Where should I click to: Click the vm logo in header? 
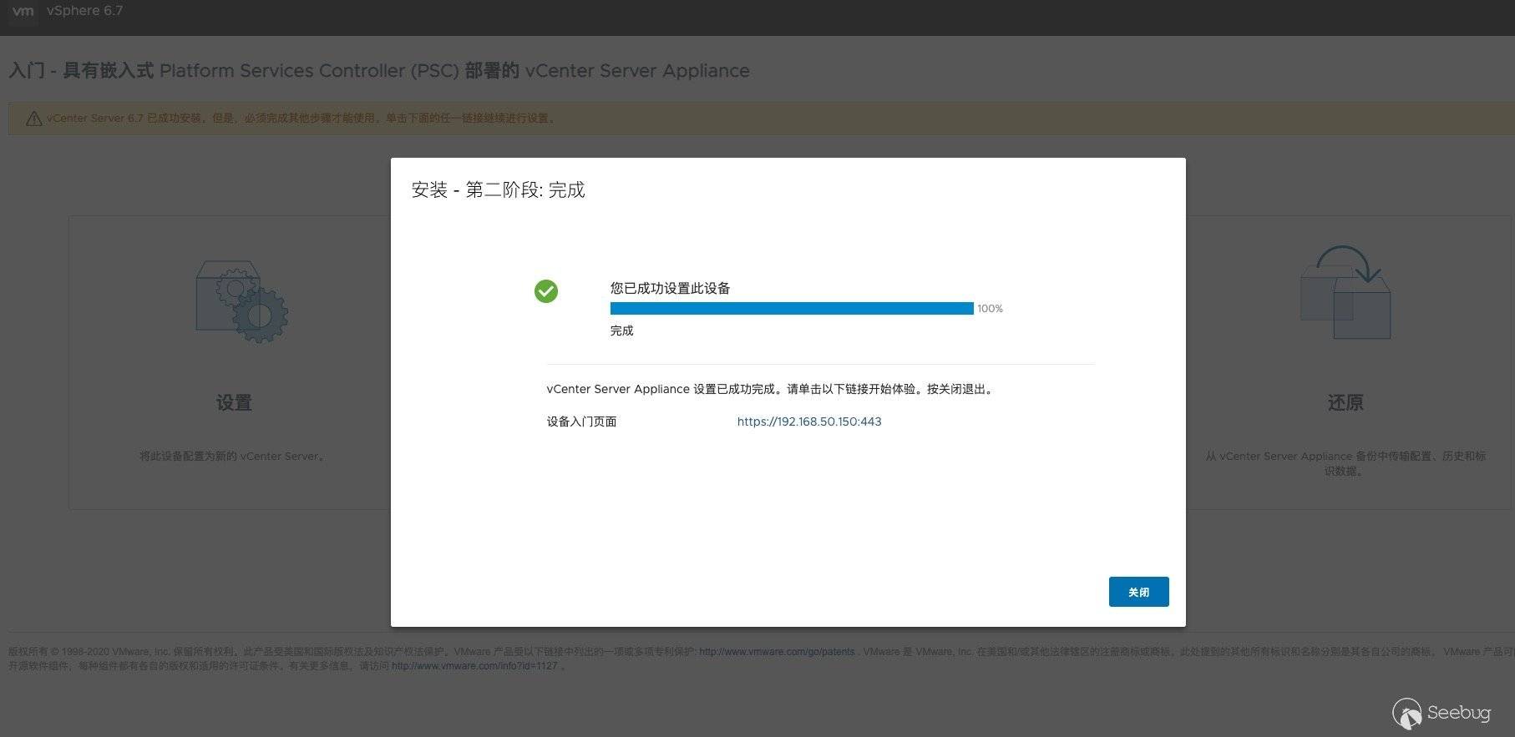(23, 12)
